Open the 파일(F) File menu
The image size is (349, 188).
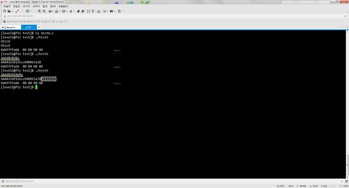tap(7, 6)
